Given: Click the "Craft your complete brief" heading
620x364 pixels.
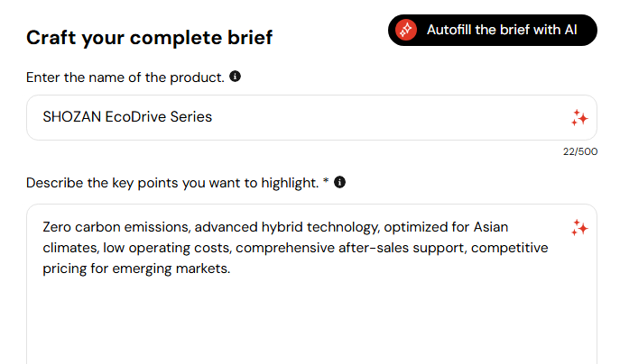Looking at the screenshot, I should pyautogui.click(x=150, y=38).
